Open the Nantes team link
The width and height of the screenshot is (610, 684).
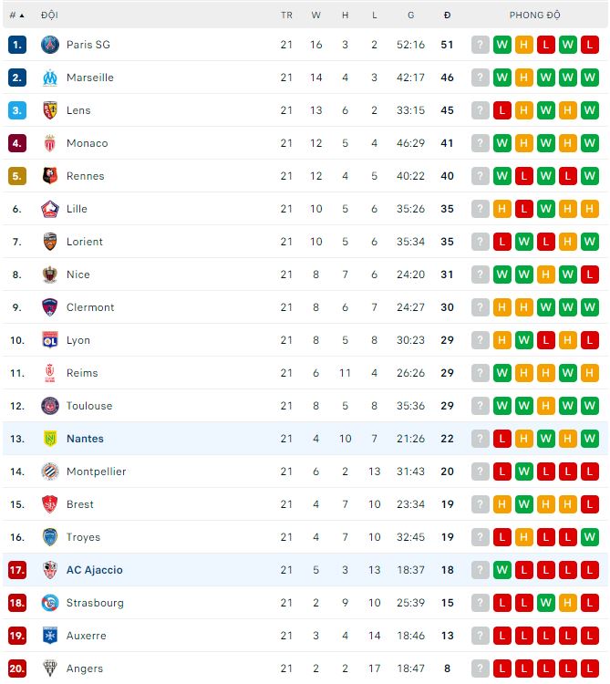(x=85, y=439)
